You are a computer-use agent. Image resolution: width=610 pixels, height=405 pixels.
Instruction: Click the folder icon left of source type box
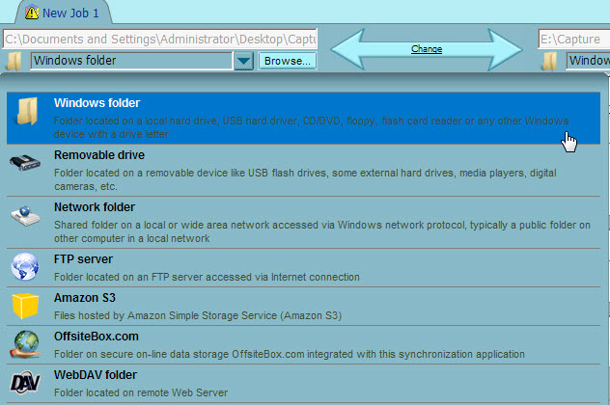(x=14, y=62)
